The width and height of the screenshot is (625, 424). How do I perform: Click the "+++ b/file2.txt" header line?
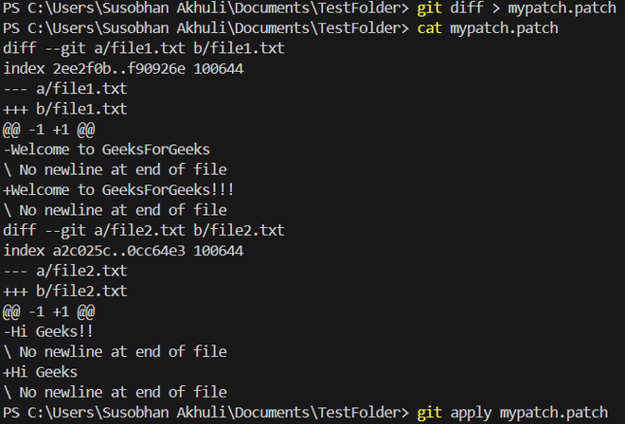coord(64,291)
